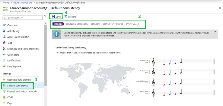This screenshot has height=106, width=223.
Task: Click the Understand Strong consistency heading
Action: (x=71, y=48)
